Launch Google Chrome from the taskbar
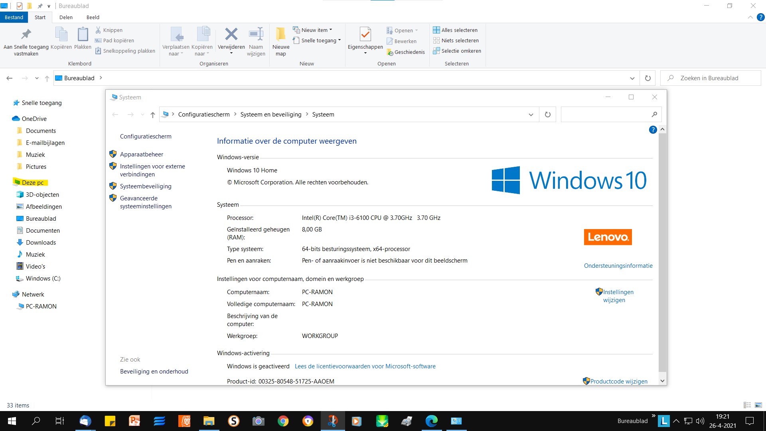The height and width of the screenshot is (431, 766). pyautogui.click(x=283, y=421)
